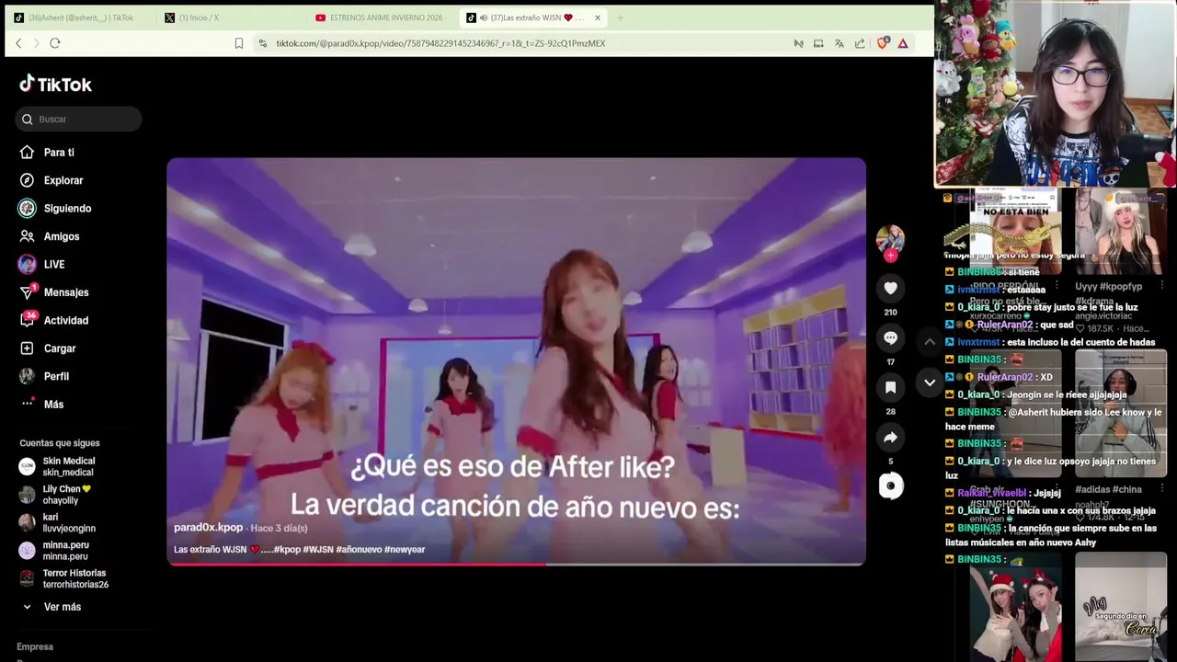Open minna.peru followed account
The height and width of the screenshot is (662, 1177).
tap(67, 551)
